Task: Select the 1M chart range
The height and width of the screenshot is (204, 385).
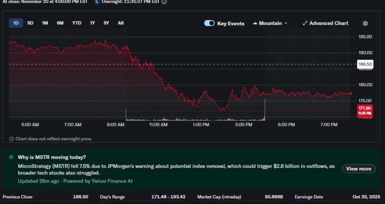Action: pos(45,23)
